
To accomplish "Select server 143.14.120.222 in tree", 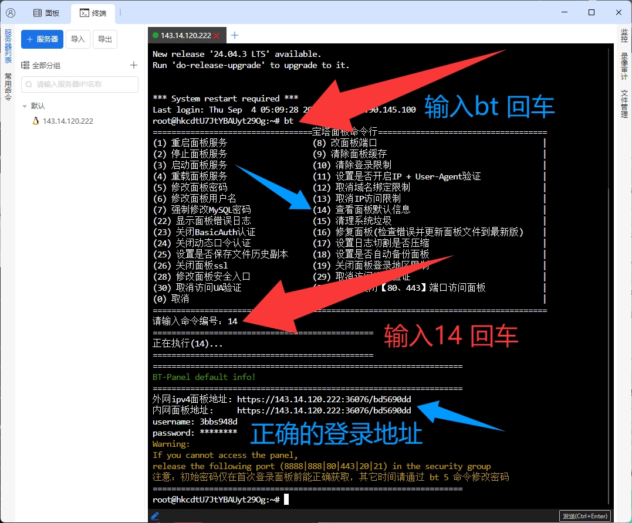I will tap(67, 121).
